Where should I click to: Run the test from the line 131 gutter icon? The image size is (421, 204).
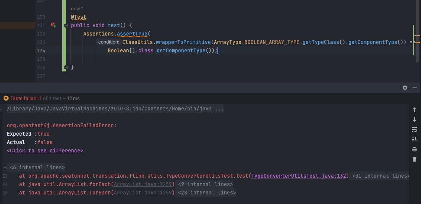(x=53, y=25)
